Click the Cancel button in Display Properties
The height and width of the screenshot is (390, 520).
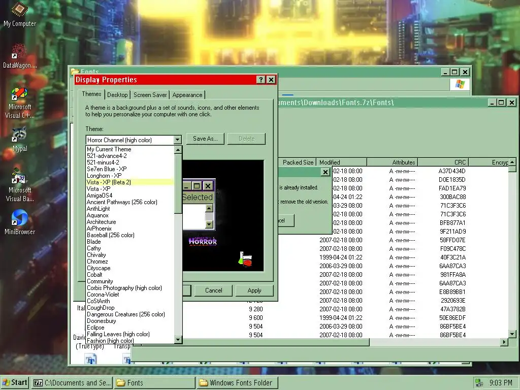pyautogui.click(x=214, y=290)
